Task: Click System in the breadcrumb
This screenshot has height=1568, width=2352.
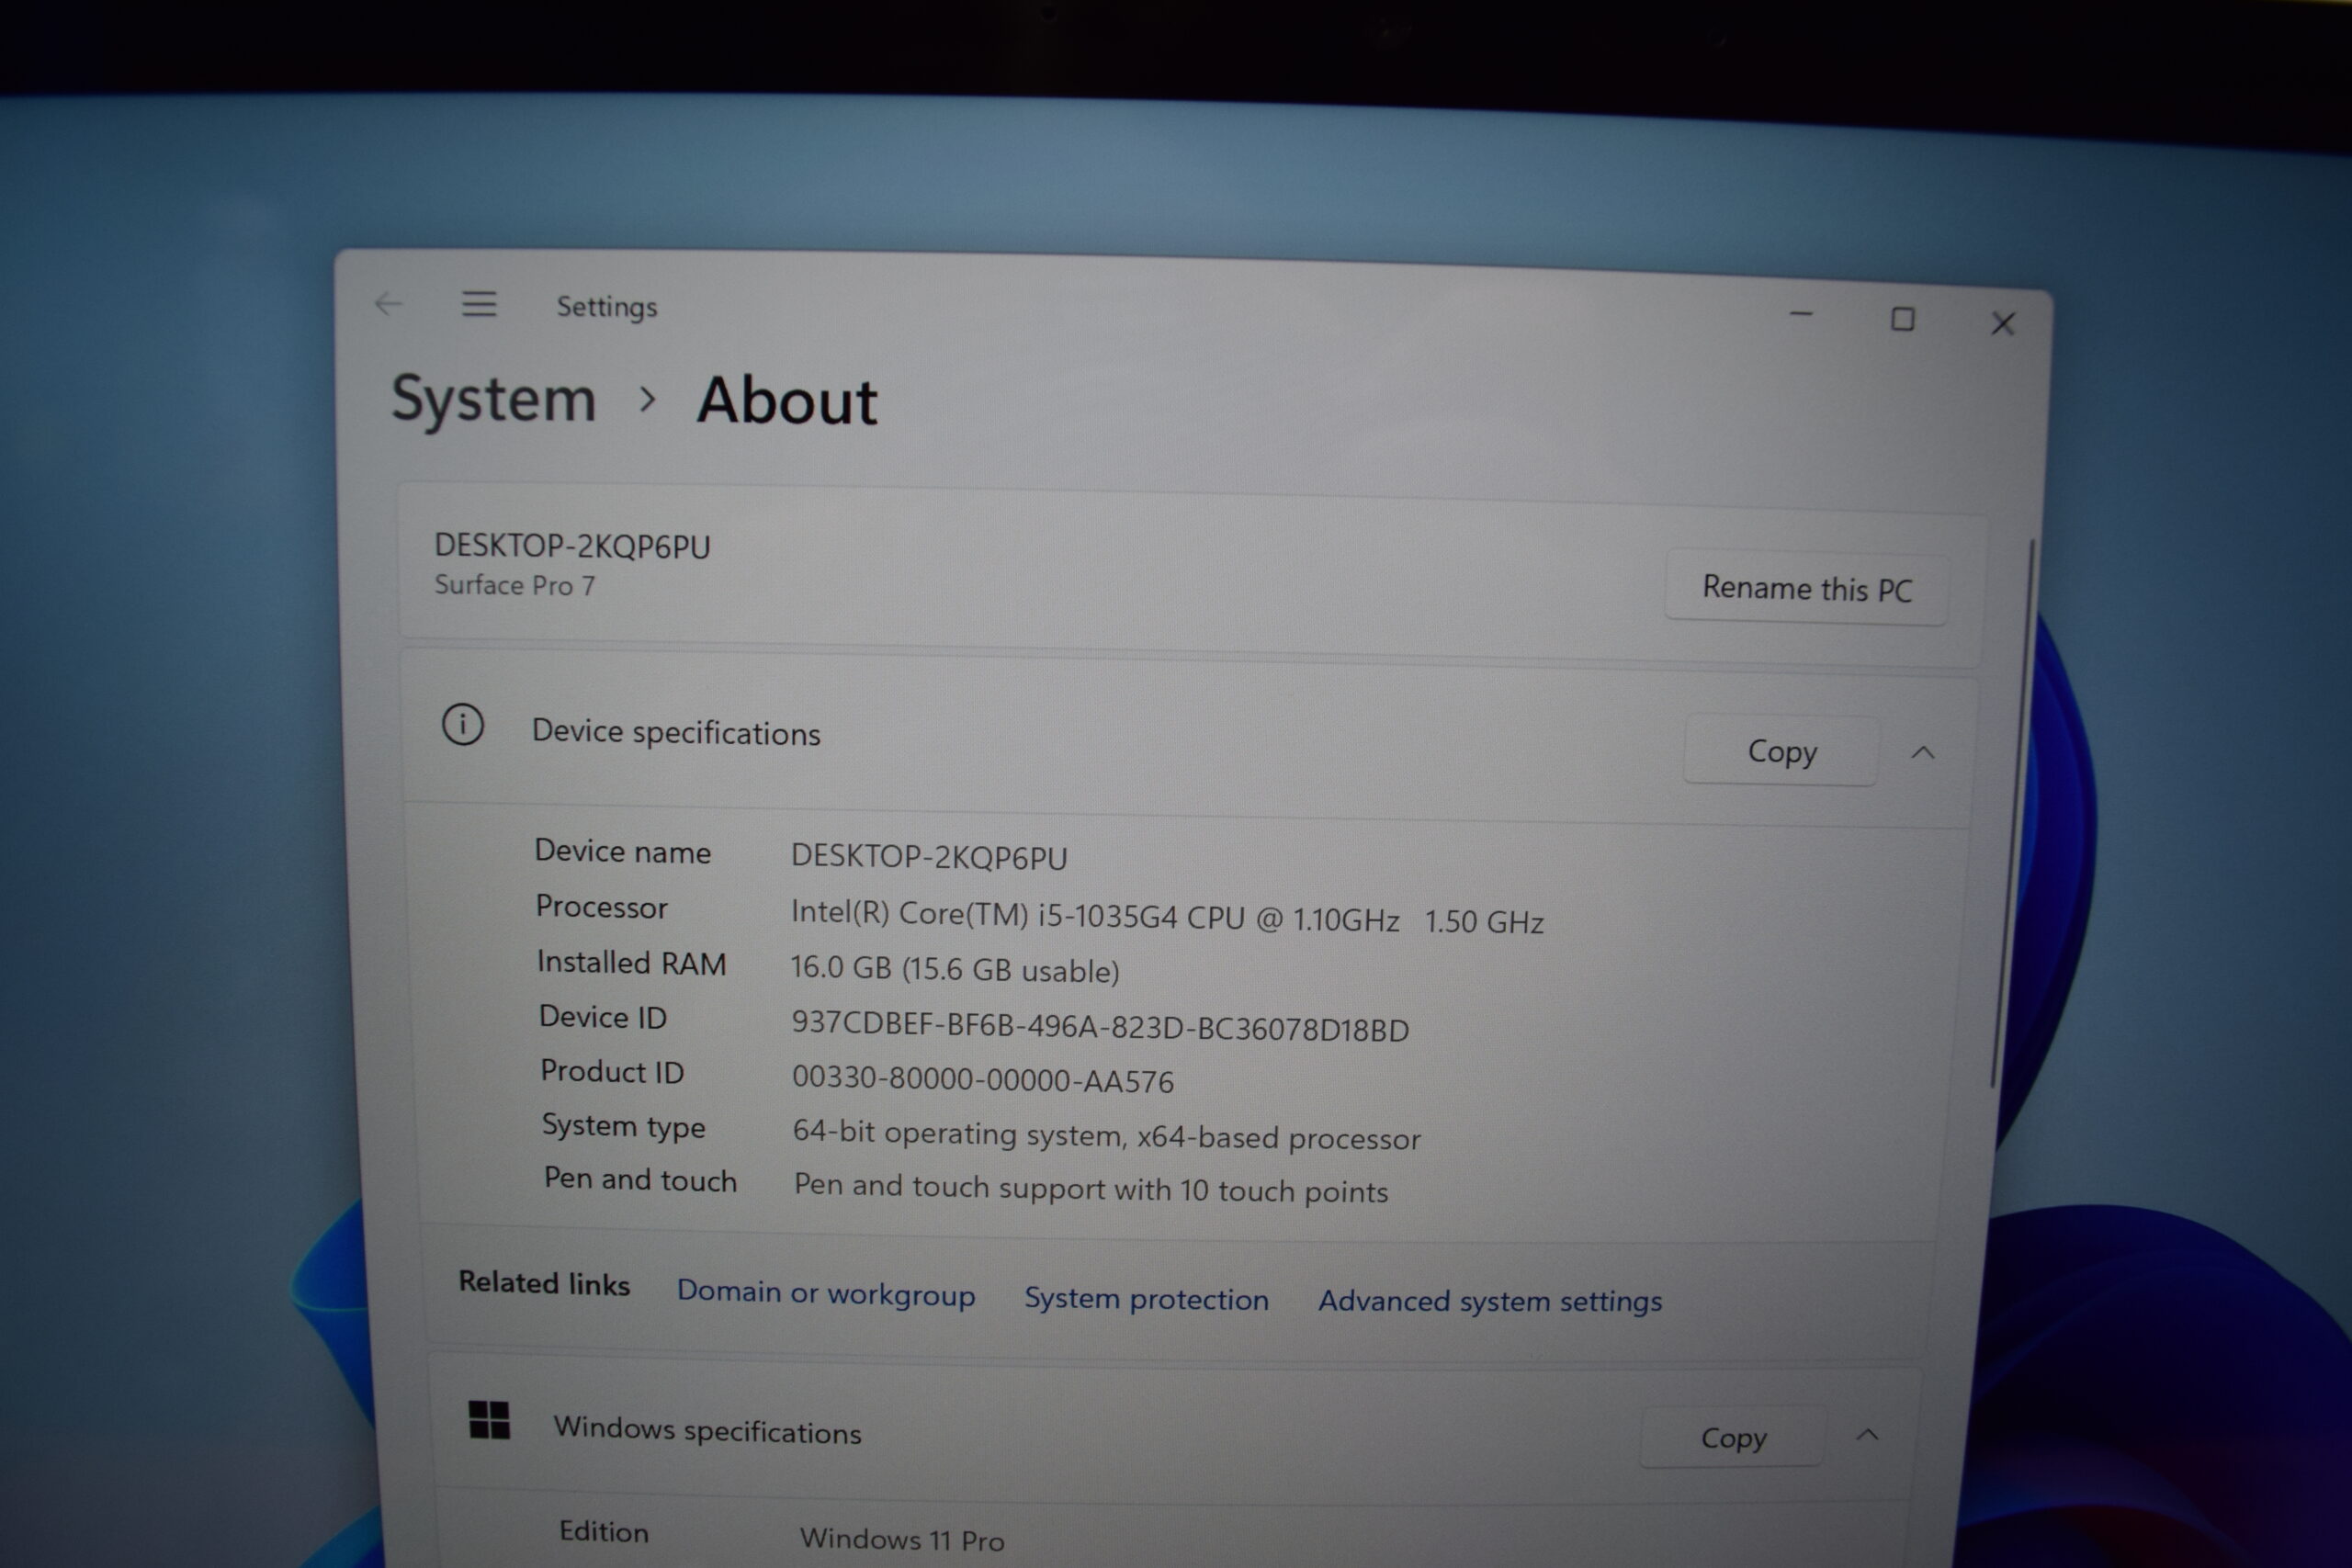Action: (x=494, y=398)
